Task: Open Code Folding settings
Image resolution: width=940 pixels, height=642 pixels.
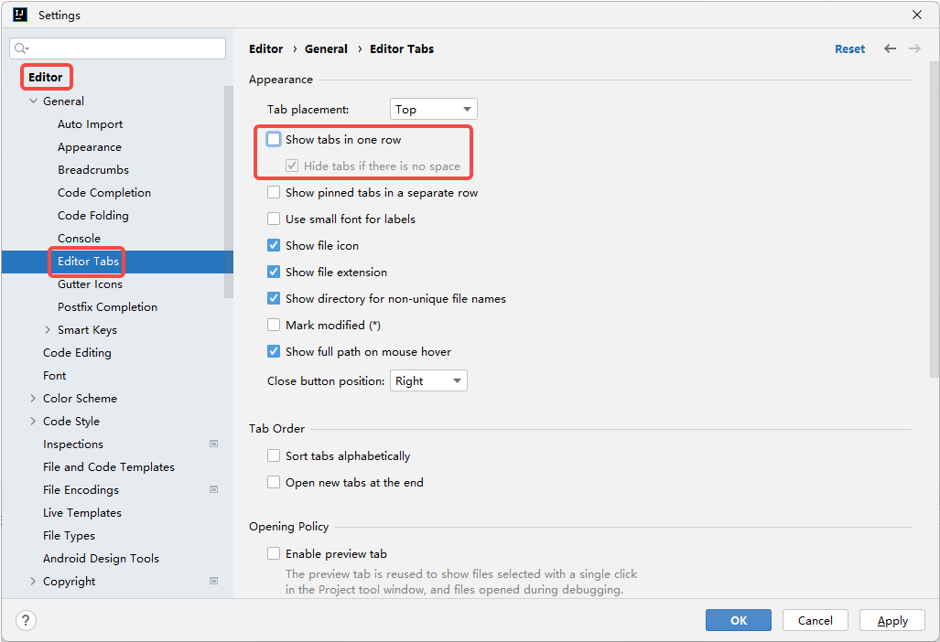Action: 93,215
